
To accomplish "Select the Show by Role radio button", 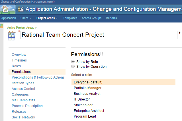I will coord(73,61).
